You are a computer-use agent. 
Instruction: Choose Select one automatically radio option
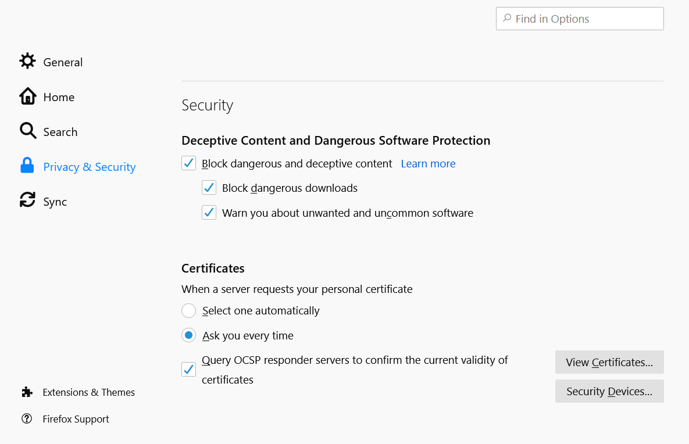point(188,311)
